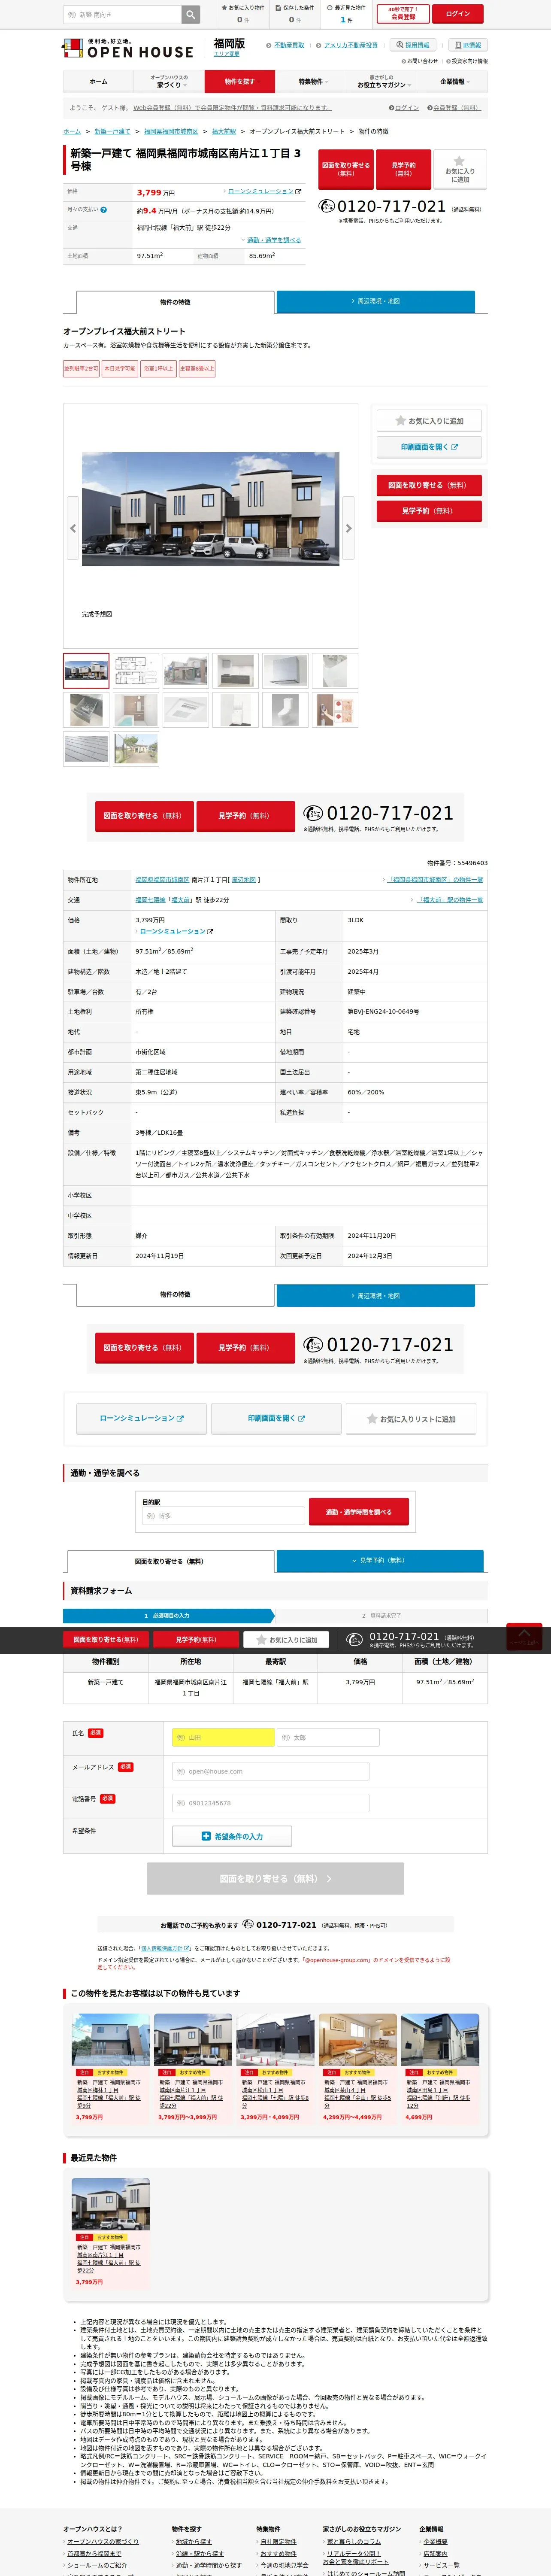551x2576 pixels.
Task: Open 保存した条件 counter in header
Action: coord(294,14)
